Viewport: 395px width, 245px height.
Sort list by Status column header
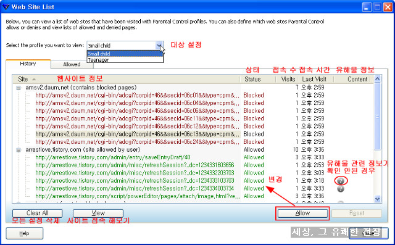coord(252,79)
